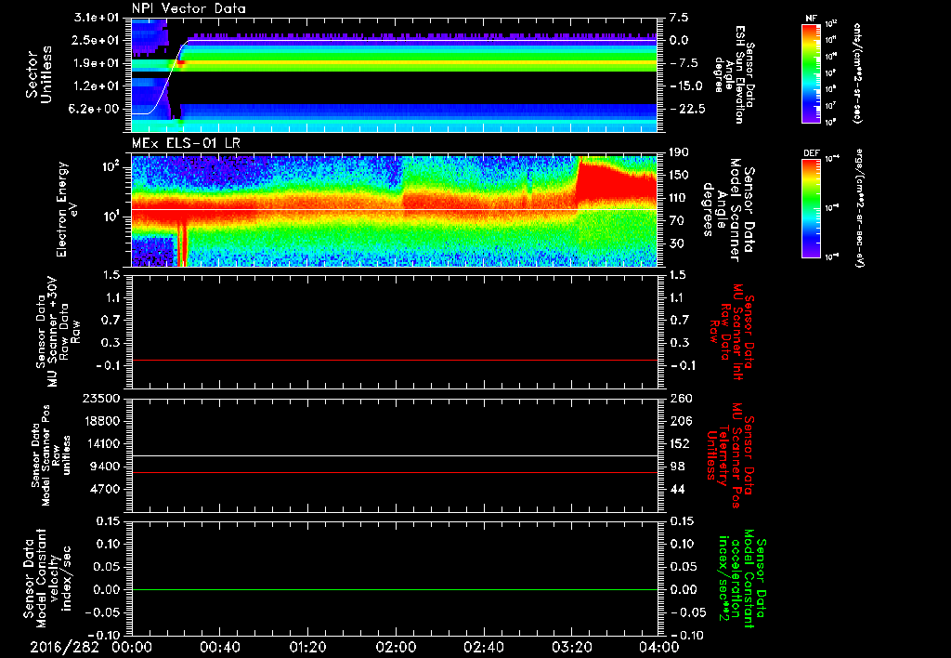Viewport: 951px width, 658px height.
Task: Click the Electron Energy eV axis label
Action: coord(68,209)
